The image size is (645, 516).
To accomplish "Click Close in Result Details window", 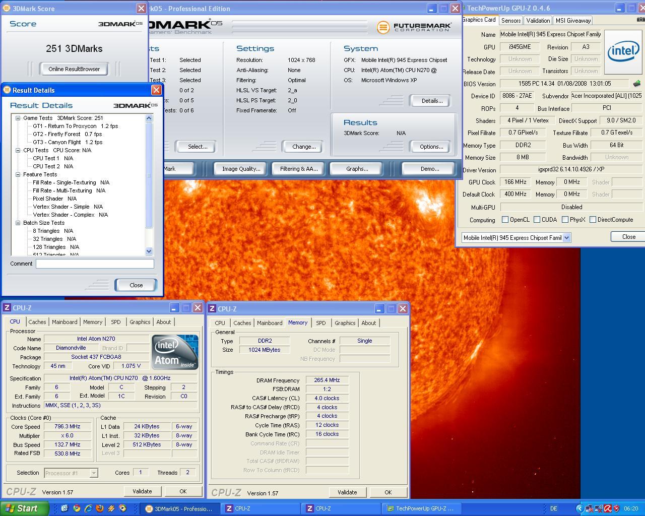I will click(x=136, y=285).
